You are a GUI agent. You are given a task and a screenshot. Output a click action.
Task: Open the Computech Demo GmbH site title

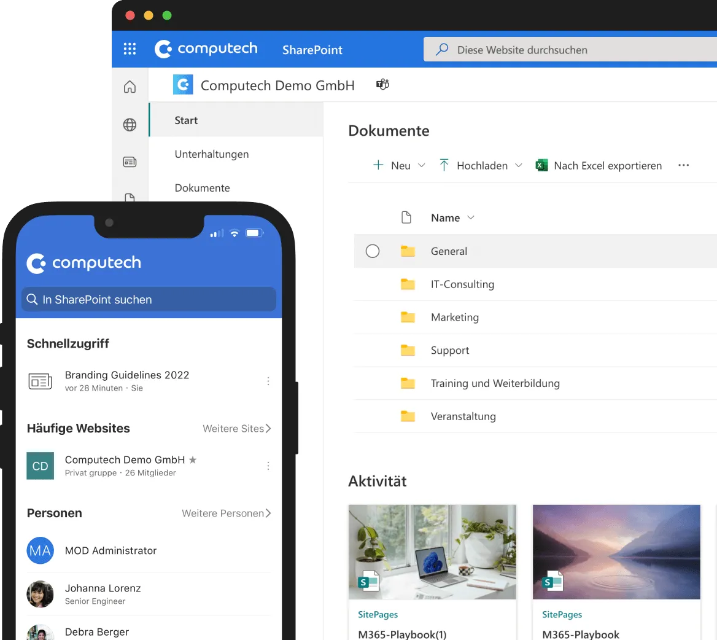pos(277,85)
